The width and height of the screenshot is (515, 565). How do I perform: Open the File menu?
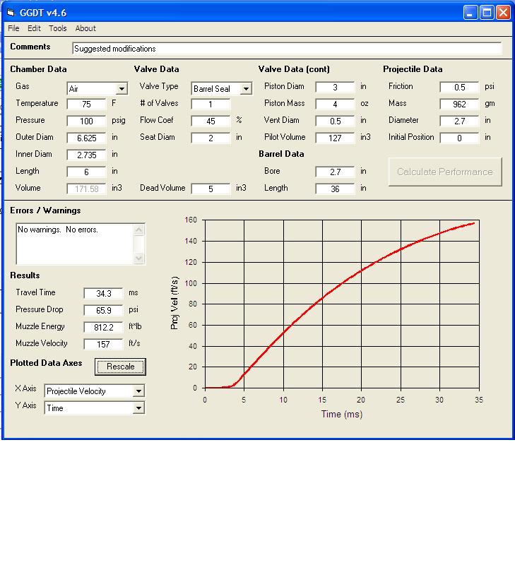(x=13, y=28)
